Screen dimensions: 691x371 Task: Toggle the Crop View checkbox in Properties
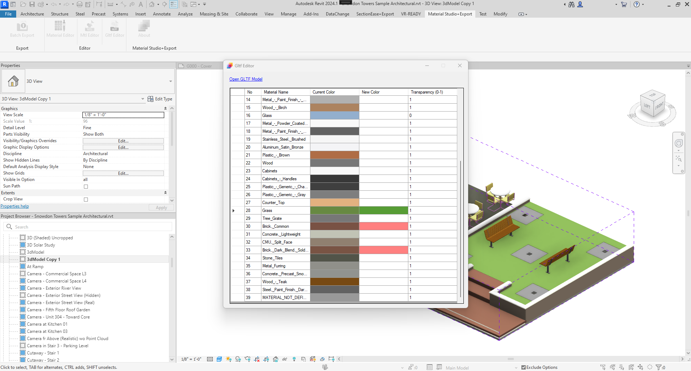(86, 199)
